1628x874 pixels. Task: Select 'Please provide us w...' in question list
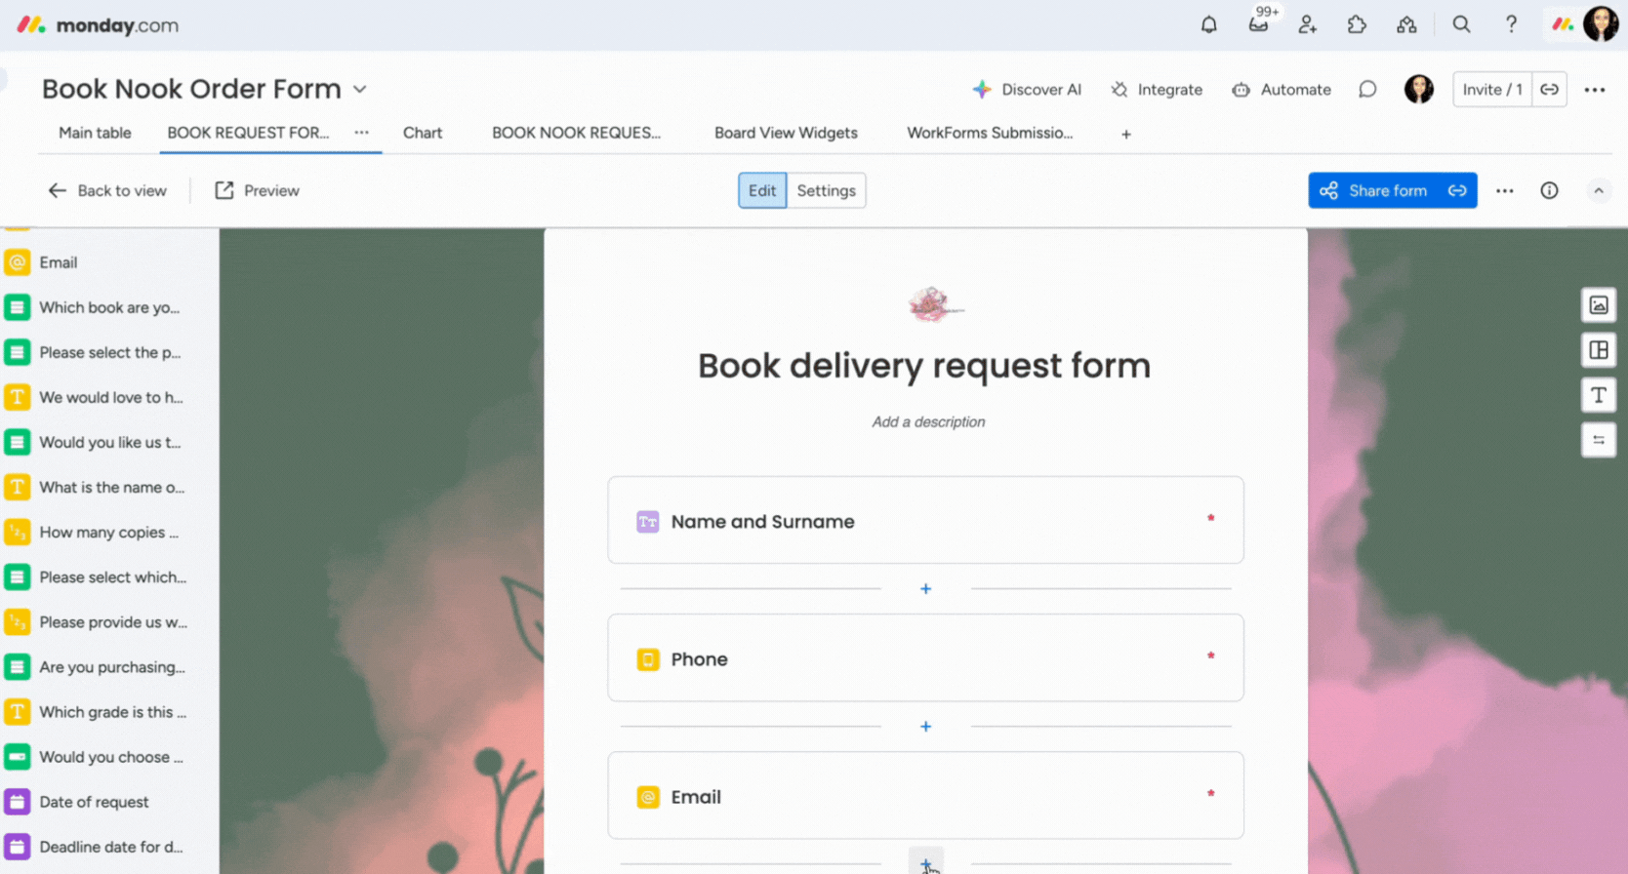point(98,621)
